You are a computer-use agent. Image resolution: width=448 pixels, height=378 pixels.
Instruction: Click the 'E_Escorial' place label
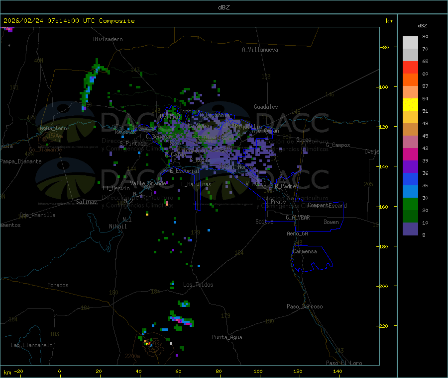click(185, 171)
